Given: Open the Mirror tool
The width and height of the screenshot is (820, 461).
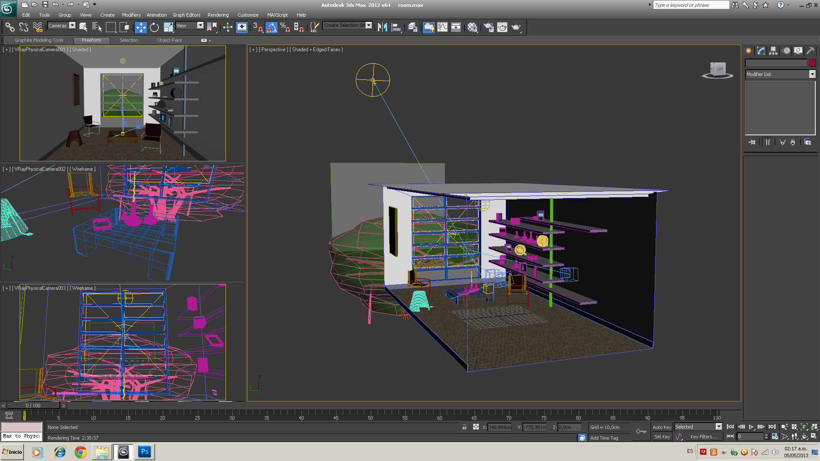Looking at the screenshot, I should 382,27.
